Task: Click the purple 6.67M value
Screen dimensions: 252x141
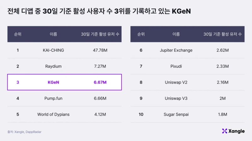Action: (100, 82)
